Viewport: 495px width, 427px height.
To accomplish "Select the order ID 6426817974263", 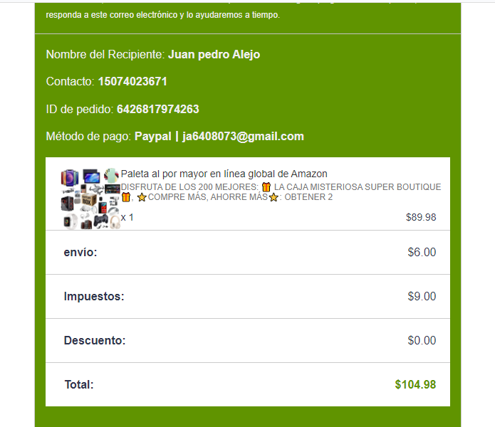I will [x=158, y=109].
